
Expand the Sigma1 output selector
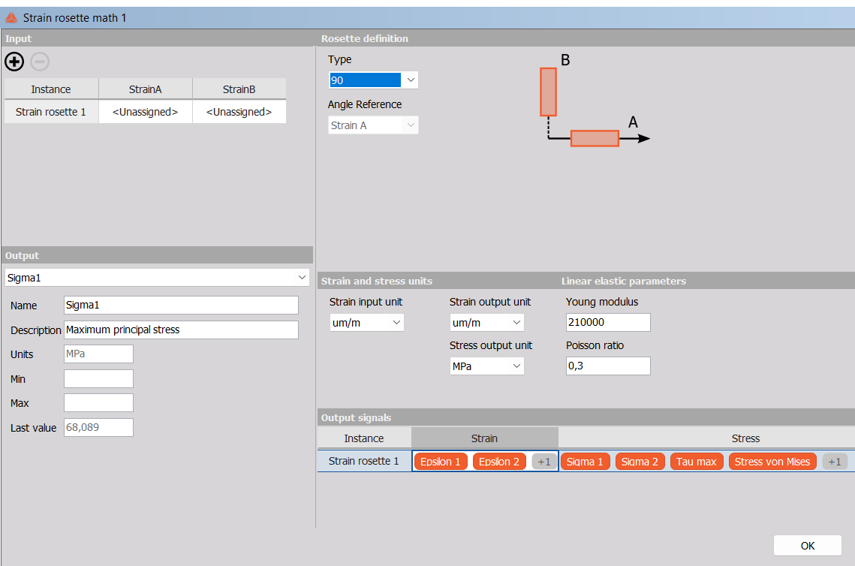tap(157, 278)
